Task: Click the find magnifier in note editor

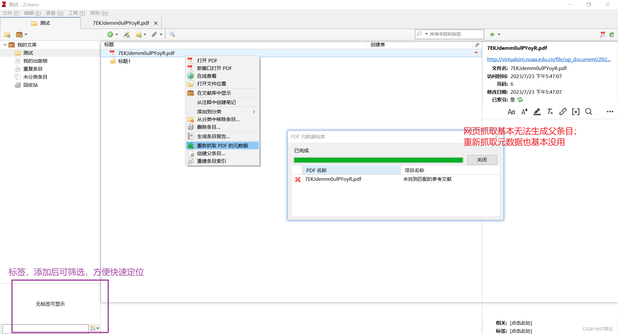Action: 589,112
